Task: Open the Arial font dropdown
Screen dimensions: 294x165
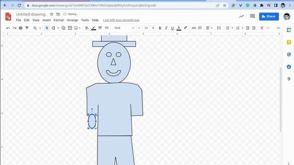Action: click(x=124, y=28)
